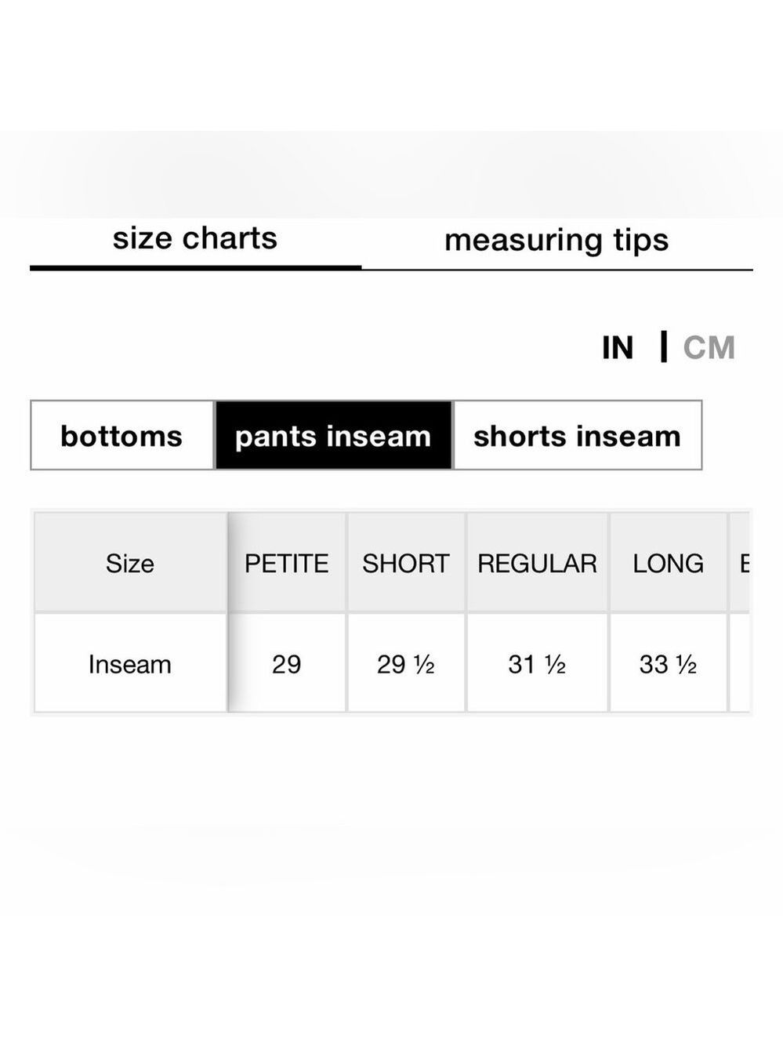Open the measuring tips tab
Screen dimensions: 783x1045
[556, 240]
